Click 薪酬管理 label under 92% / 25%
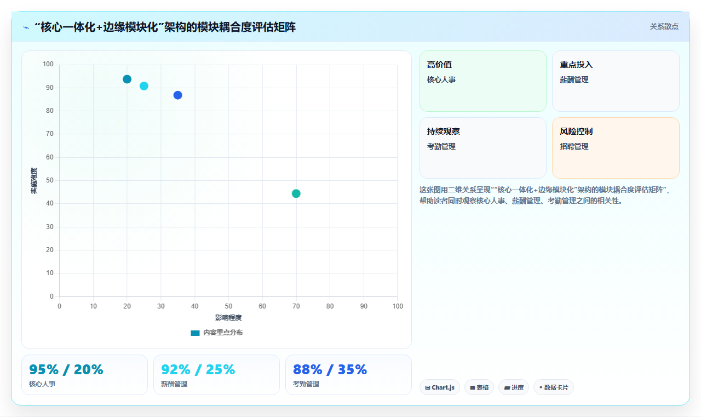Image resolution: width=701 pixels, height=417 pixels. point(174,384)
